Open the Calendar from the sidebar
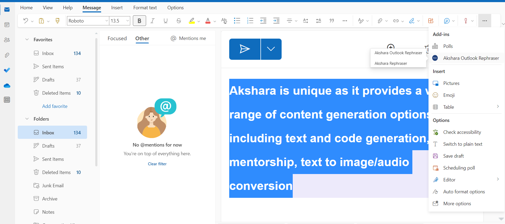 click(7, 25)
